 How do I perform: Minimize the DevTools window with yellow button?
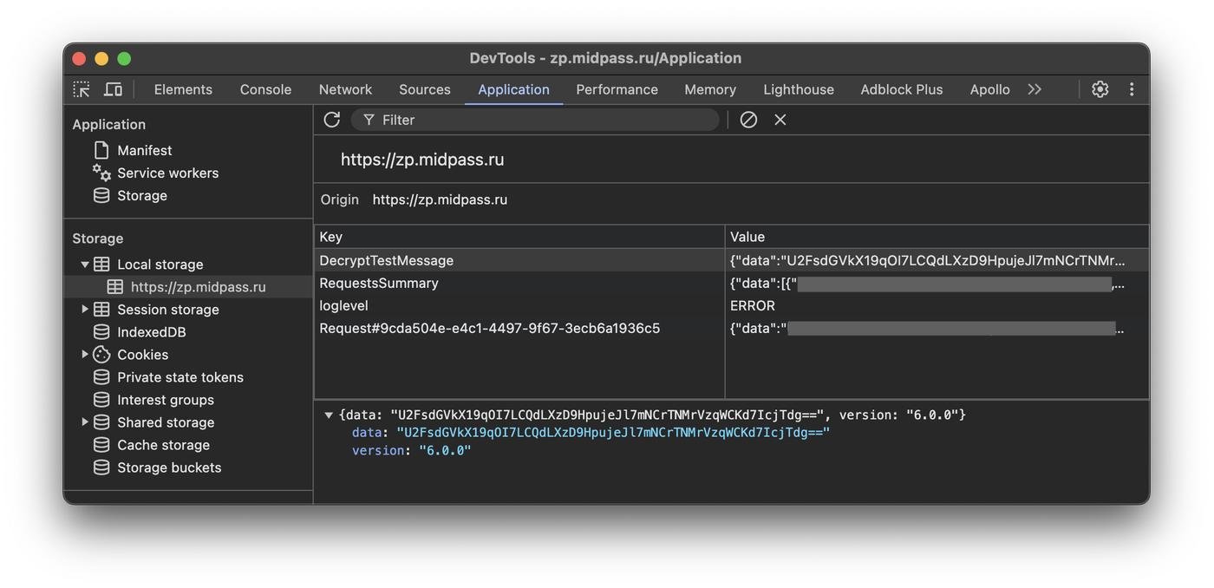point(101,58)
